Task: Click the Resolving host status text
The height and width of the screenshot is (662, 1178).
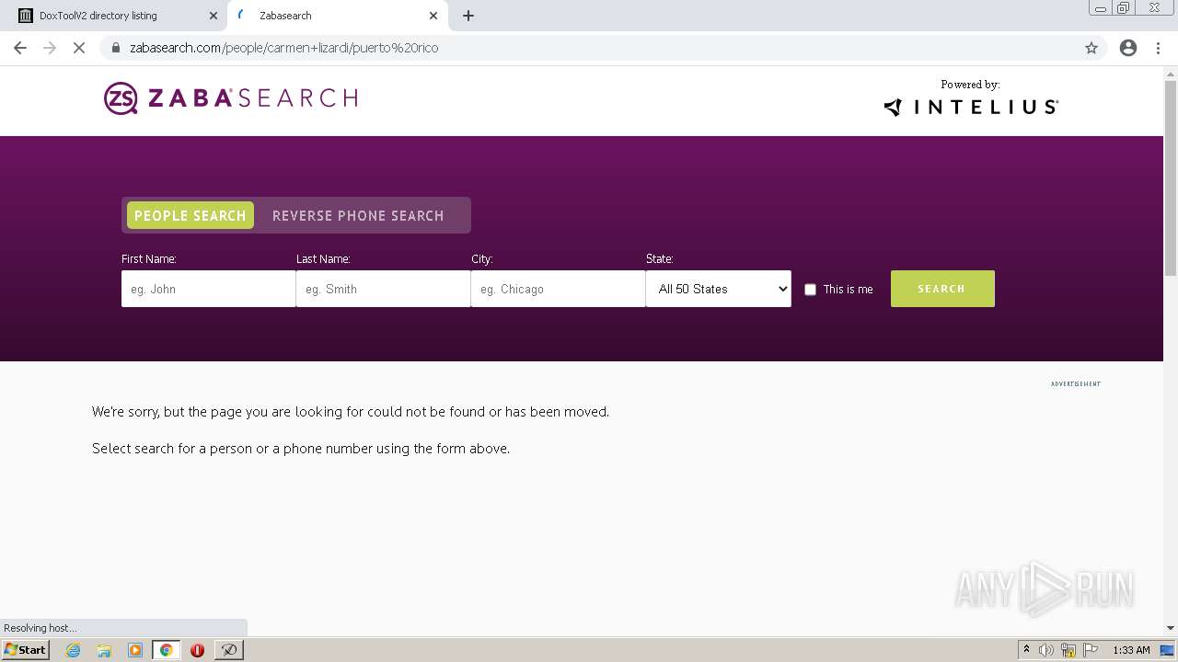Action: [x=40, y=628]
